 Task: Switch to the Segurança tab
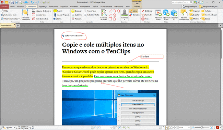(43, 6)
